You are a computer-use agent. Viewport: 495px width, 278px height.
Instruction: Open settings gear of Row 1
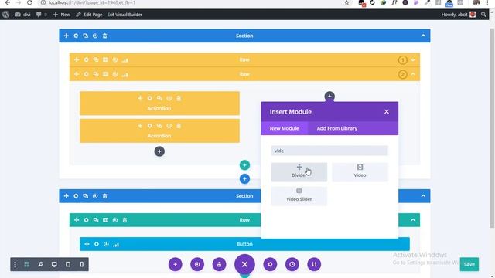coord(86,60)
